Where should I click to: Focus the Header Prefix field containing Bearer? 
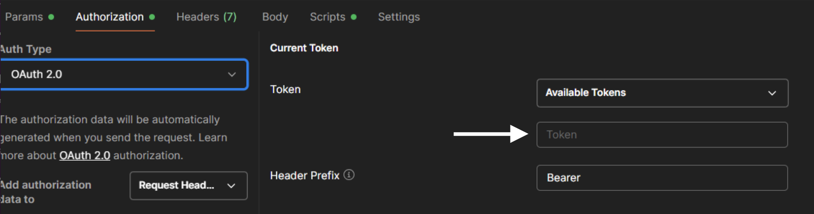[662, 178]
